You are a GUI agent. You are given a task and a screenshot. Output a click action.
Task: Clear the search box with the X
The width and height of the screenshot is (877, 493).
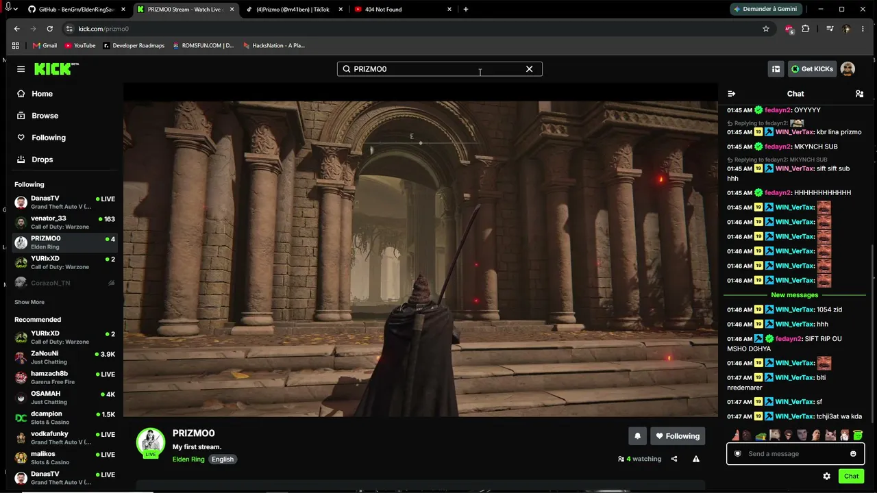coord(529,69)
